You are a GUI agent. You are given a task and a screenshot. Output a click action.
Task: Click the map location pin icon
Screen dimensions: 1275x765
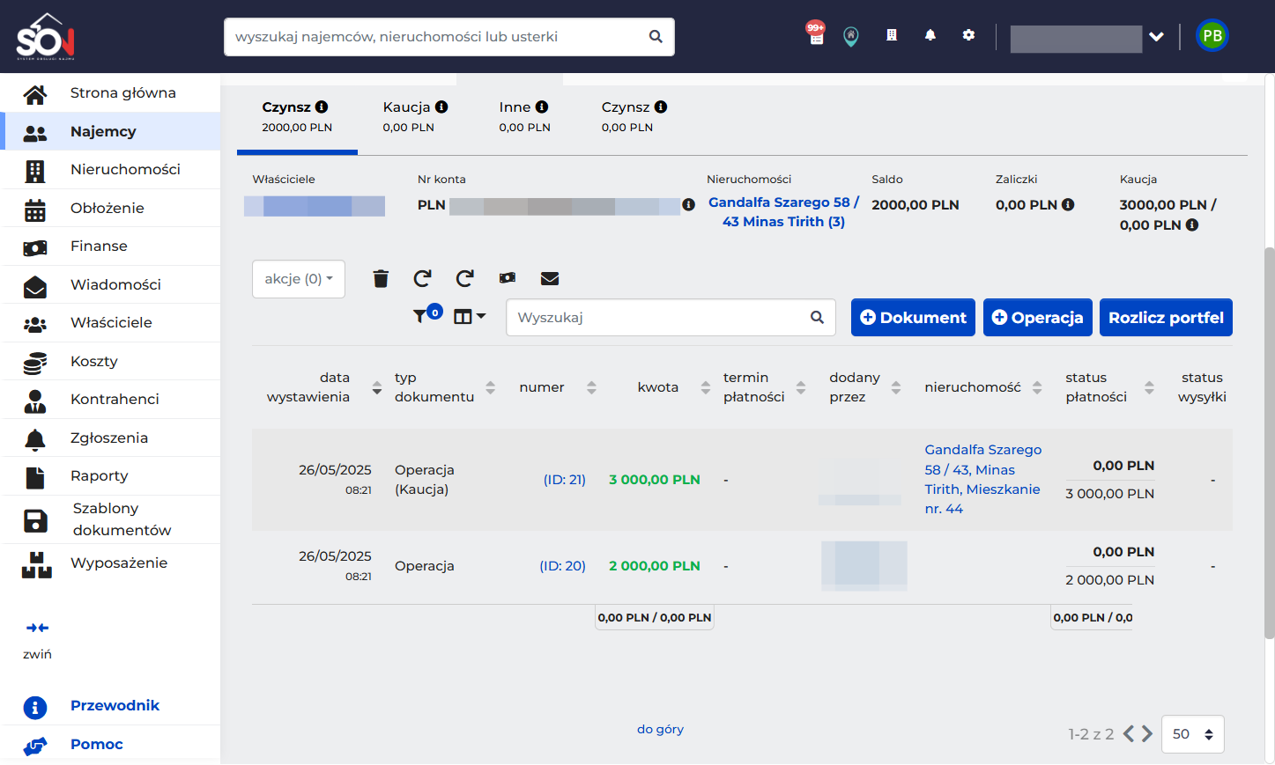[x=851, y=36]
